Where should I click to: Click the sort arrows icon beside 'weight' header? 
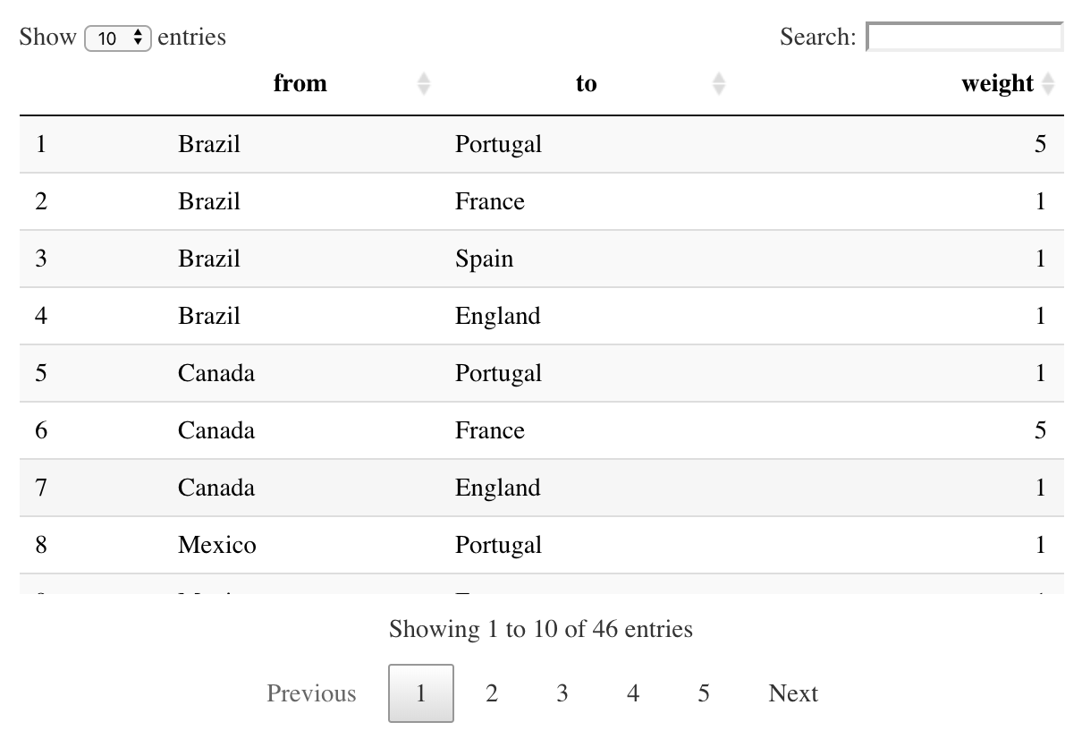(x=1048, y=84)
